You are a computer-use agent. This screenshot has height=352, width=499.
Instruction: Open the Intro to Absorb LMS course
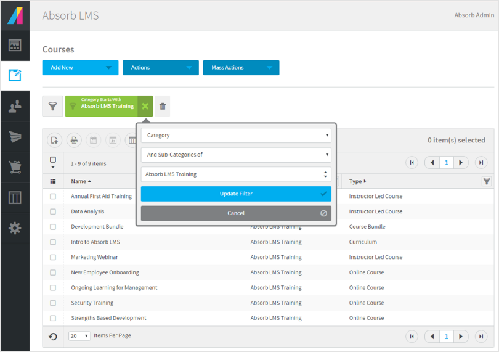pyautogui.click(x=95, y=242)
